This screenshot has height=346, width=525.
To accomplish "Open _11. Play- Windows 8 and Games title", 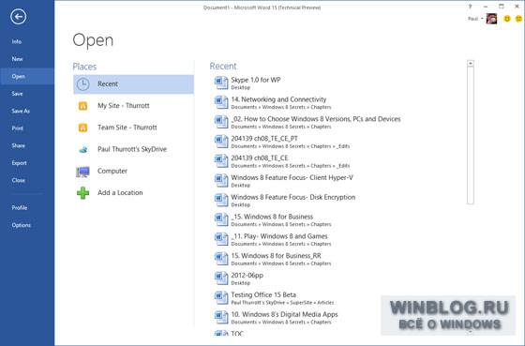I will pos(279,236).
